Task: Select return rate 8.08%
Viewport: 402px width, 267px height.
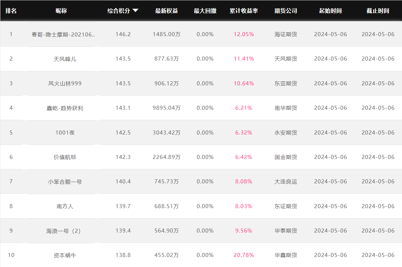Action: pos(244,181)
